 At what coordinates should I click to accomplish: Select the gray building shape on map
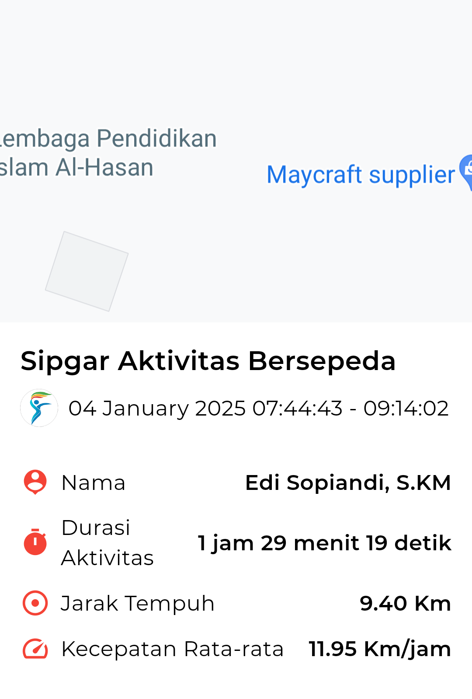click(87, 271)
